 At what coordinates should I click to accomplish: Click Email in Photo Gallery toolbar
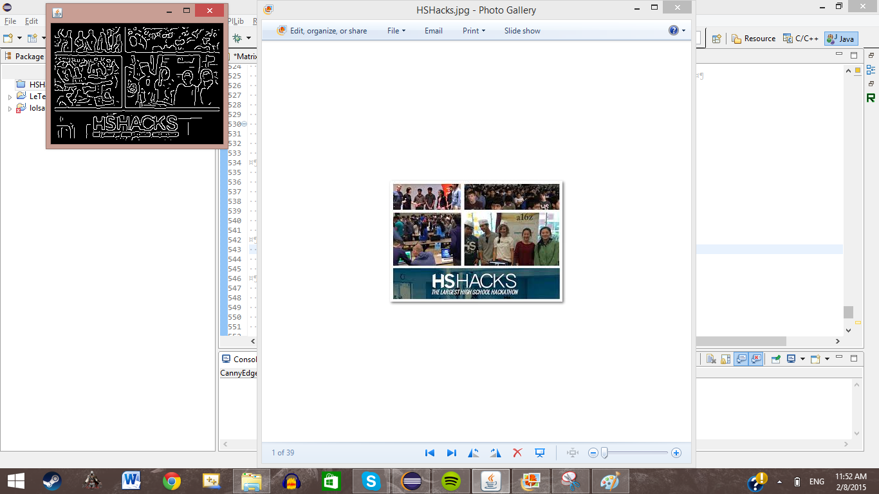(434, 31)
